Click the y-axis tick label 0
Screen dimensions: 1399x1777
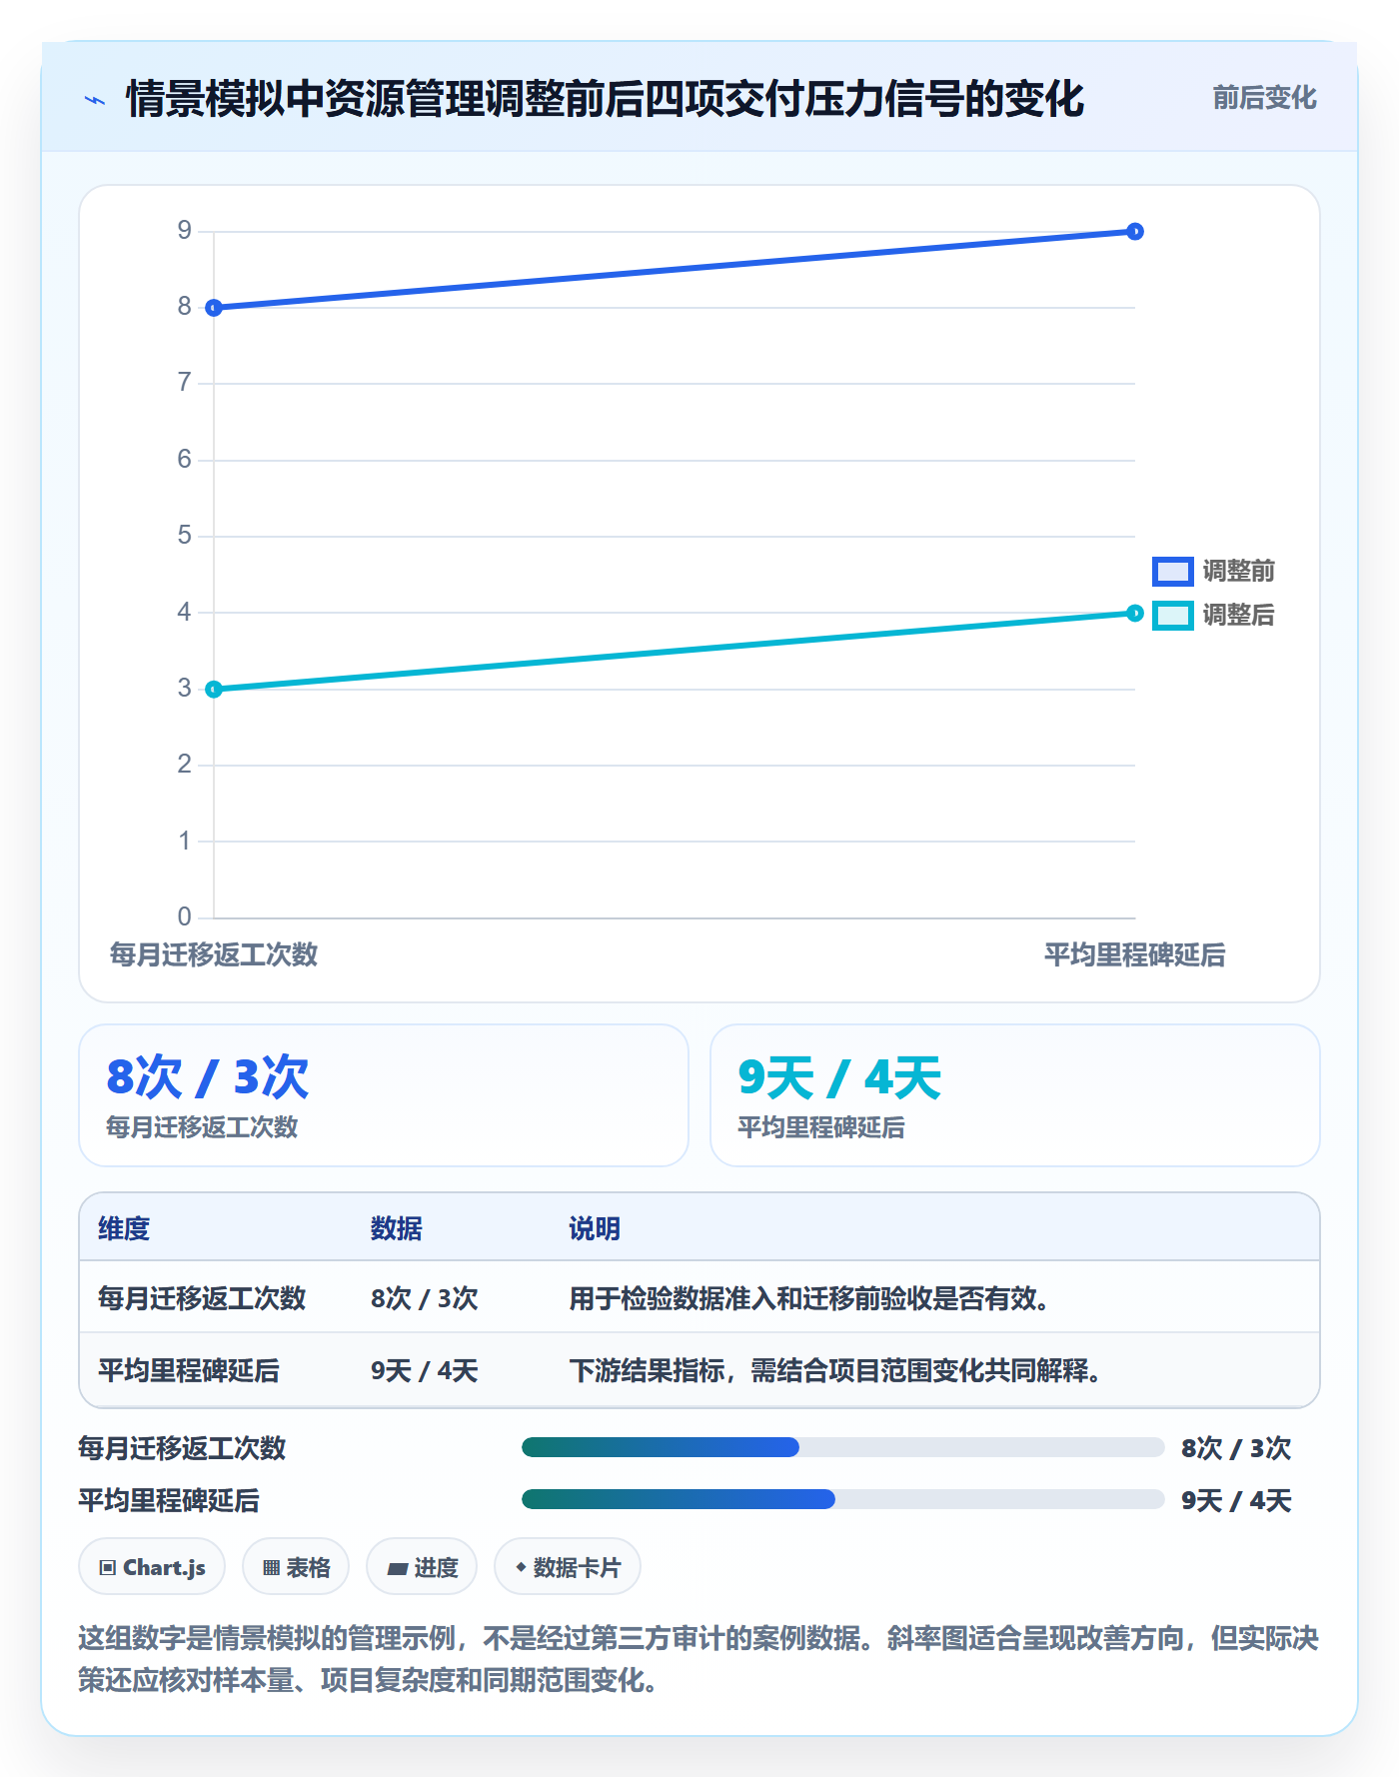[x=184, y=916]
